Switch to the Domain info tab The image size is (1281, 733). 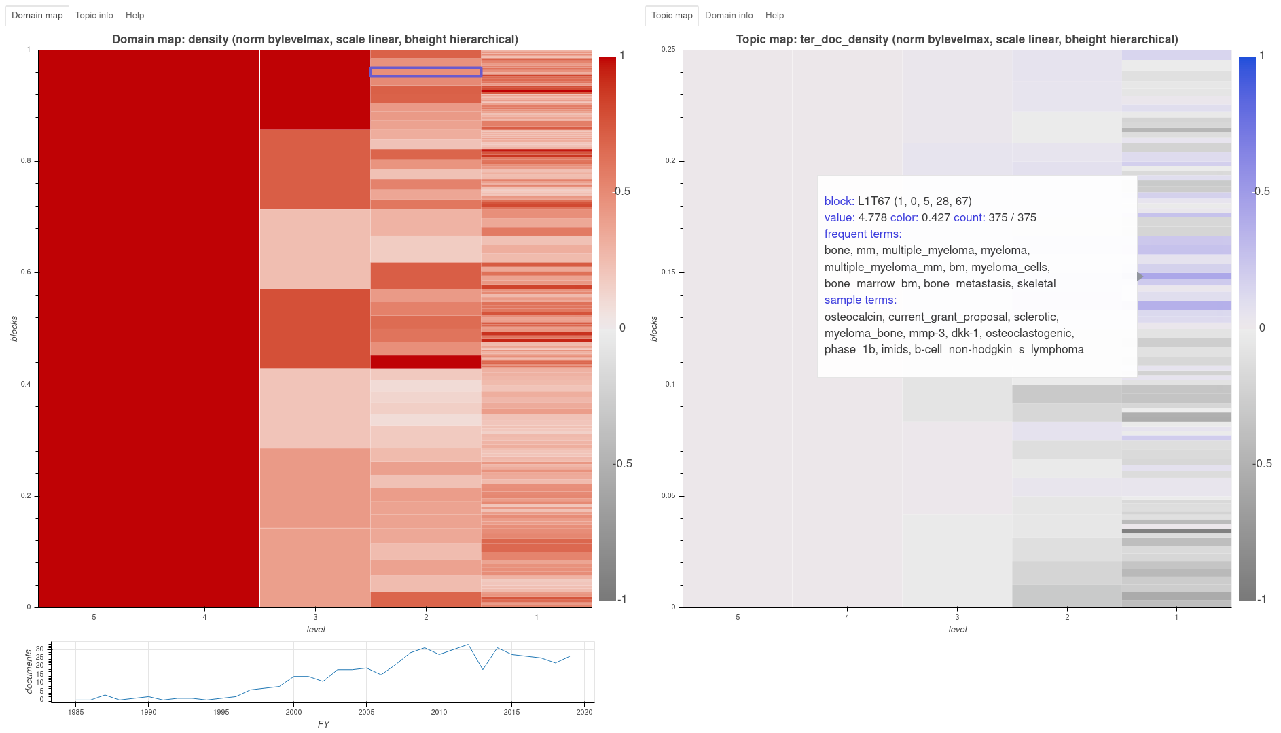(x=729, y=15)
